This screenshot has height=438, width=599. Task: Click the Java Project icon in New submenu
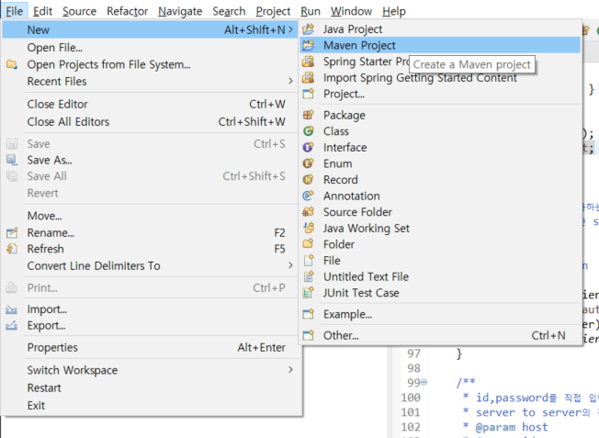tap(309, 29)
